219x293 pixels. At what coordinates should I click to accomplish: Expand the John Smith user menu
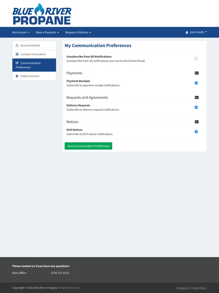[196, 32]
